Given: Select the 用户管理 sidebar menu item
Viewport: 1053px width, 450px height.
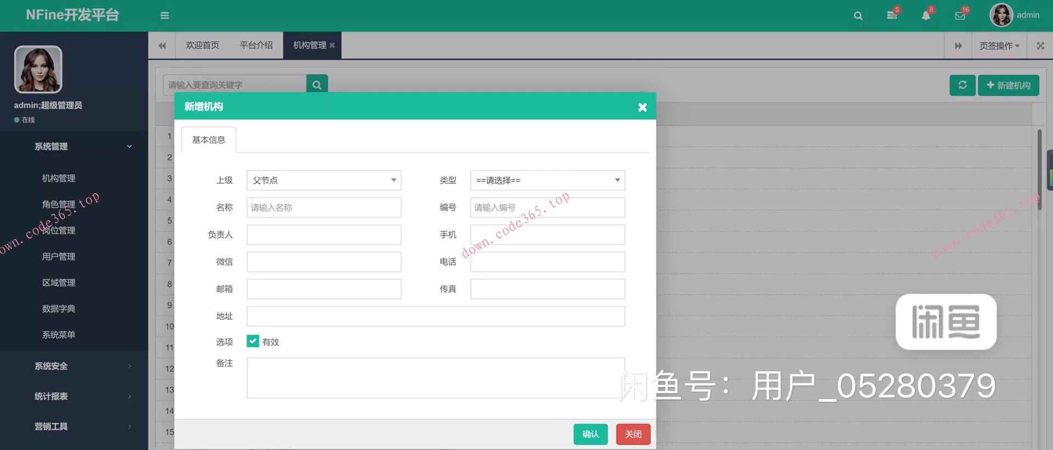Looking at the screenshot, I should [x=59, y=256].
